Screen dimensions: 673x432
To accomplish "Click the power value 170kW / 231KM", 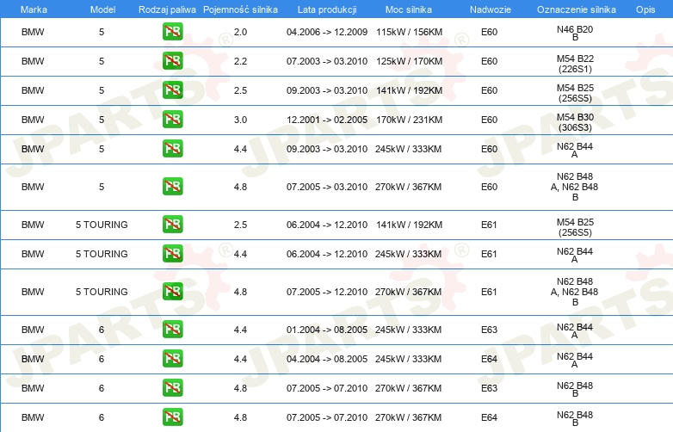I will (x=409, y=120).
